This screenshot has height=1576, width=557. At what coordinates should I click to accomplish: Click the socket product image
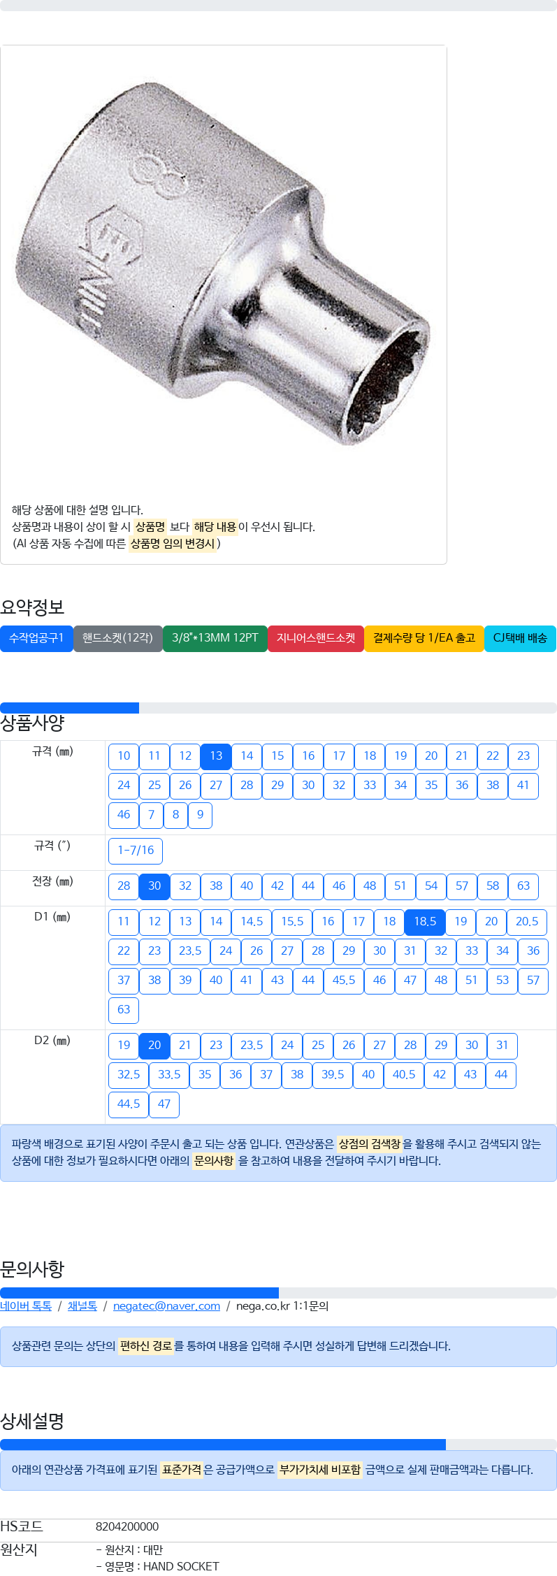(x=224, y=266)
